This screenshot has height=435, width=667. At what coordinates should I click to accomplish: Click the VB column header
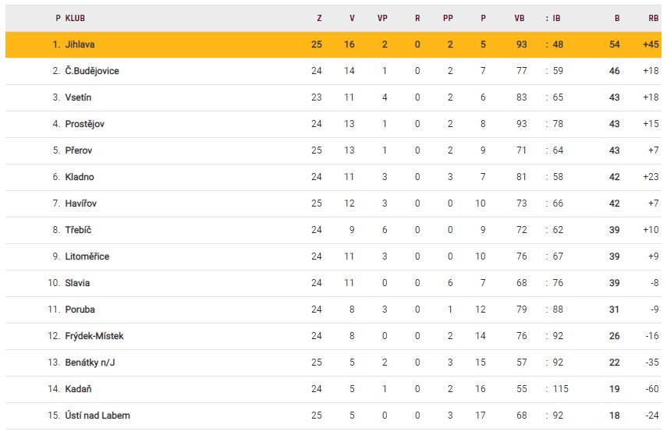pyautogui.click(x=520, y=18)
